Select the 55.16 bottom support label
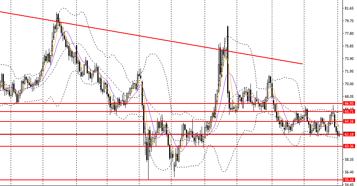357x186 pixels. point(348,180)
